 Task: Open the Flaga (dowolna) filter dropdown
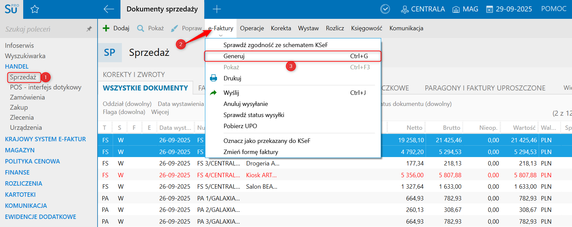(124, 112)
